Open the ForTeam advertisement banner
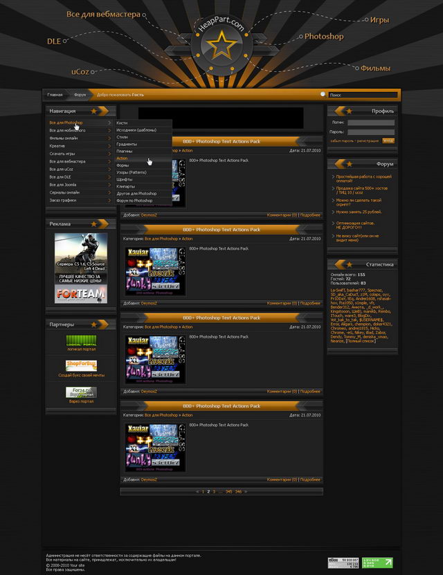Viewport: 443px width, 575px height. [81, 293]
